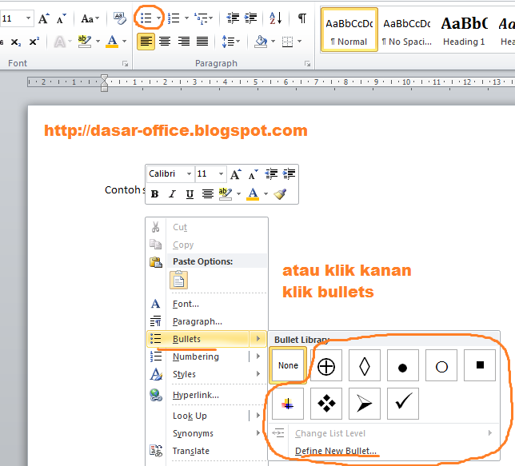Image resolution: width=515 pixels, height=466 pixels.
Task: Click the Text Effects button in the ribbon
Action: tap(60, 42)
